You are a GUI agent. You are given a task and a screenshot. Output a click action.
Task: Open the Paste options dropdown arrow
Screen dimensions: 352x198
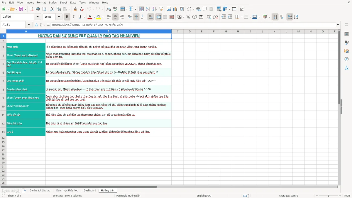click(70, 9)
